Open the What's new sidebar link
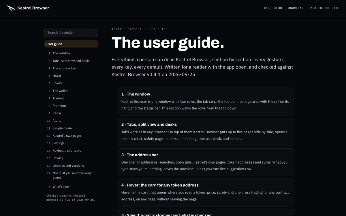The height and width of the screenshot is (216, 346). point(71,187)
